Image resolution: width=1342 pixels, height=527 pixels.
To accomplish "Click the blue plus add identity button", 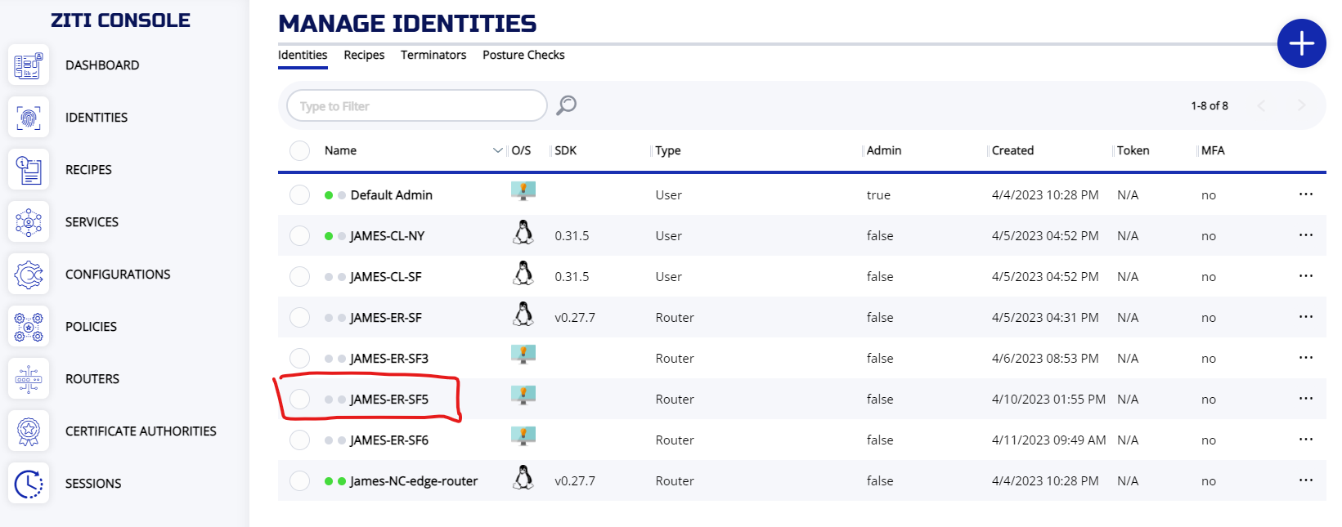I will [x=1301, y=43].
